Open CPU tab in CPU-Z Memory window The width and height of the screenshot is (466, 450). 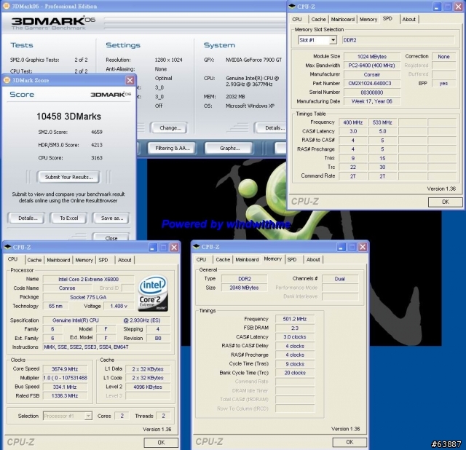click(x=201, y=259)
